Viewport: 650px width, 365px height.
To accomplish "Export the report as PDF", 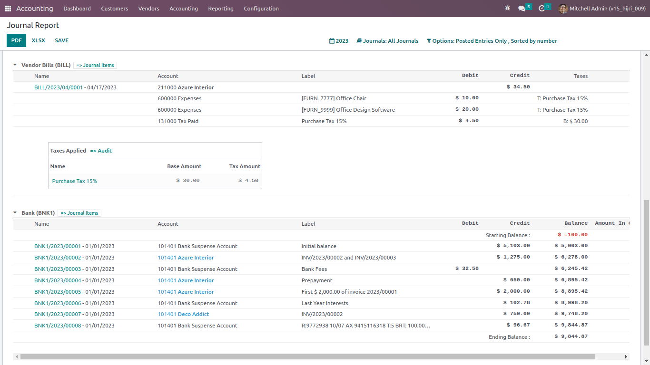I will 16,40.
